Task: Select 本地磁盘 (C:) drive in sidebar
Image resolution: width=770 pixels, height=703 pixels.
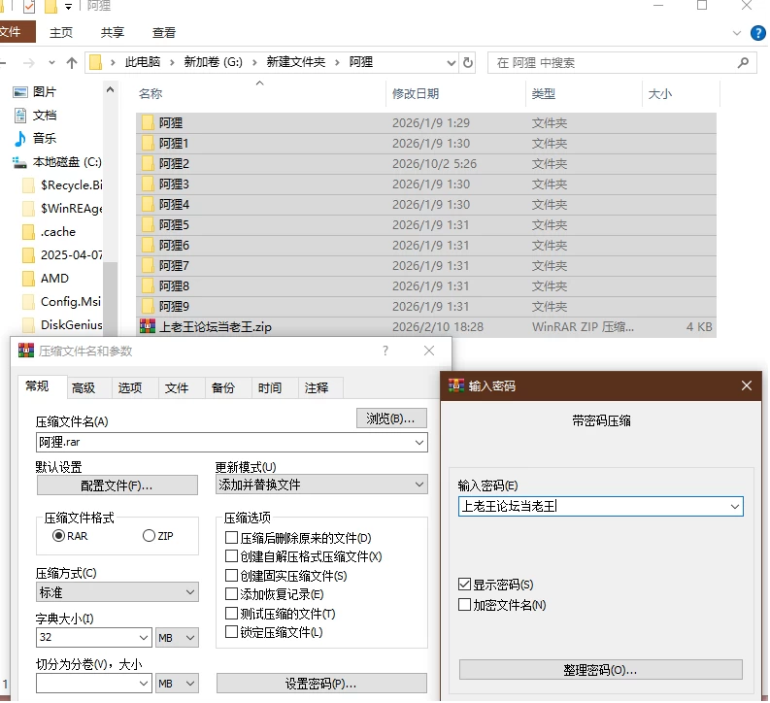Action: click(x=67, y=161)
